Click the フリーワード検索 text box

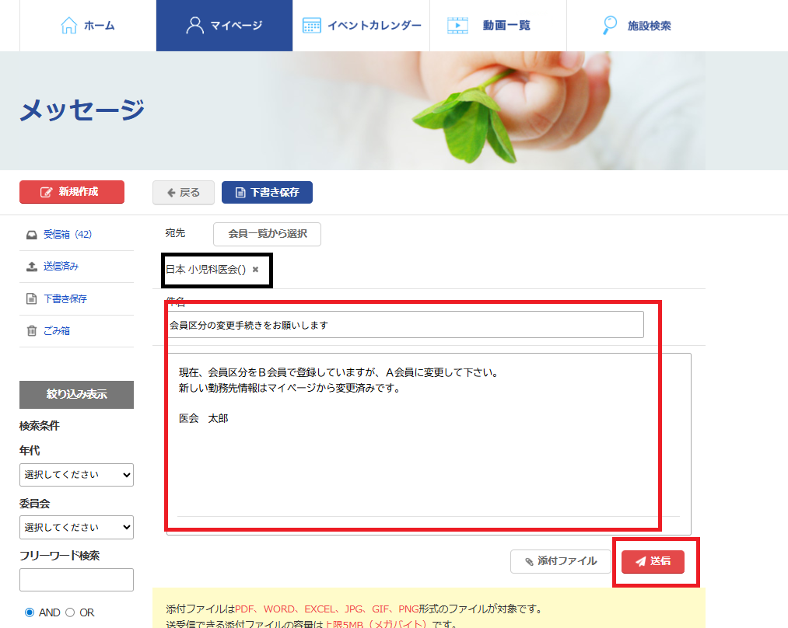point(76,580)
